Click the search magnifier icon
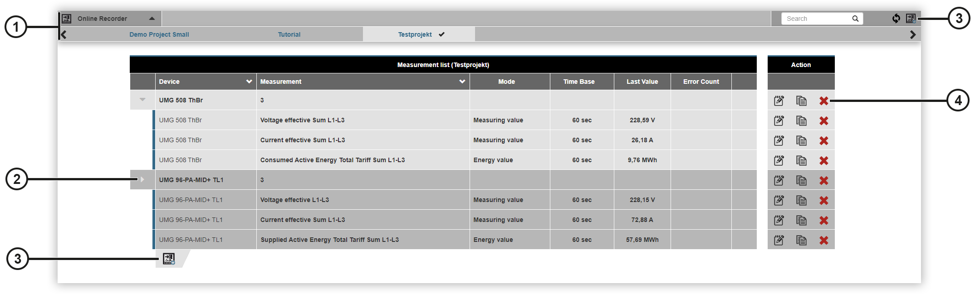The width and height of the screenshot is (980, 294). click(x=855, y=19)
